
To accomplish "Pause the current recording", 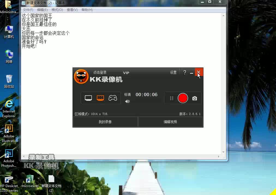I will [x=171, y=98].
